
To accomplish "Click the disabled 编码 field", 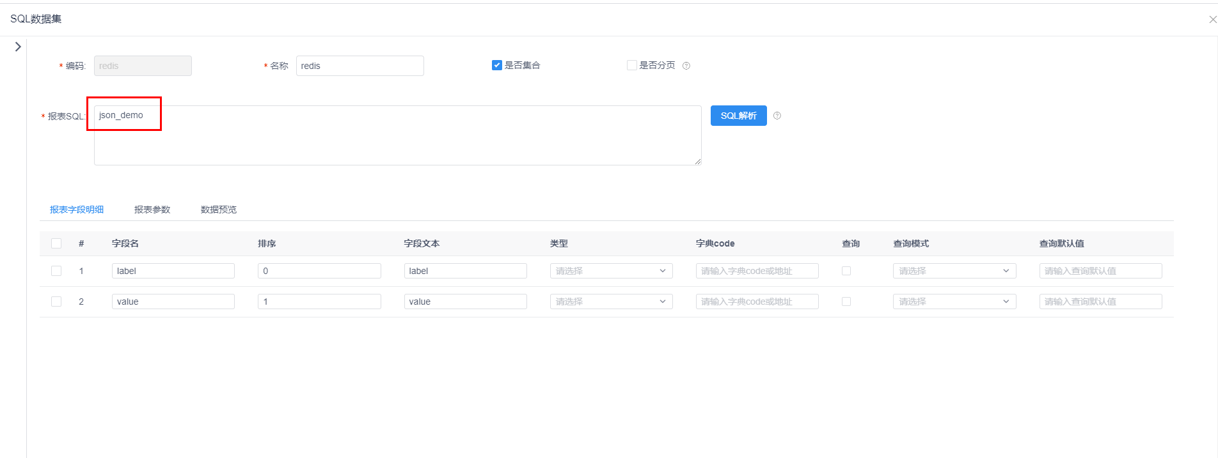I will (x=143, y=66).
